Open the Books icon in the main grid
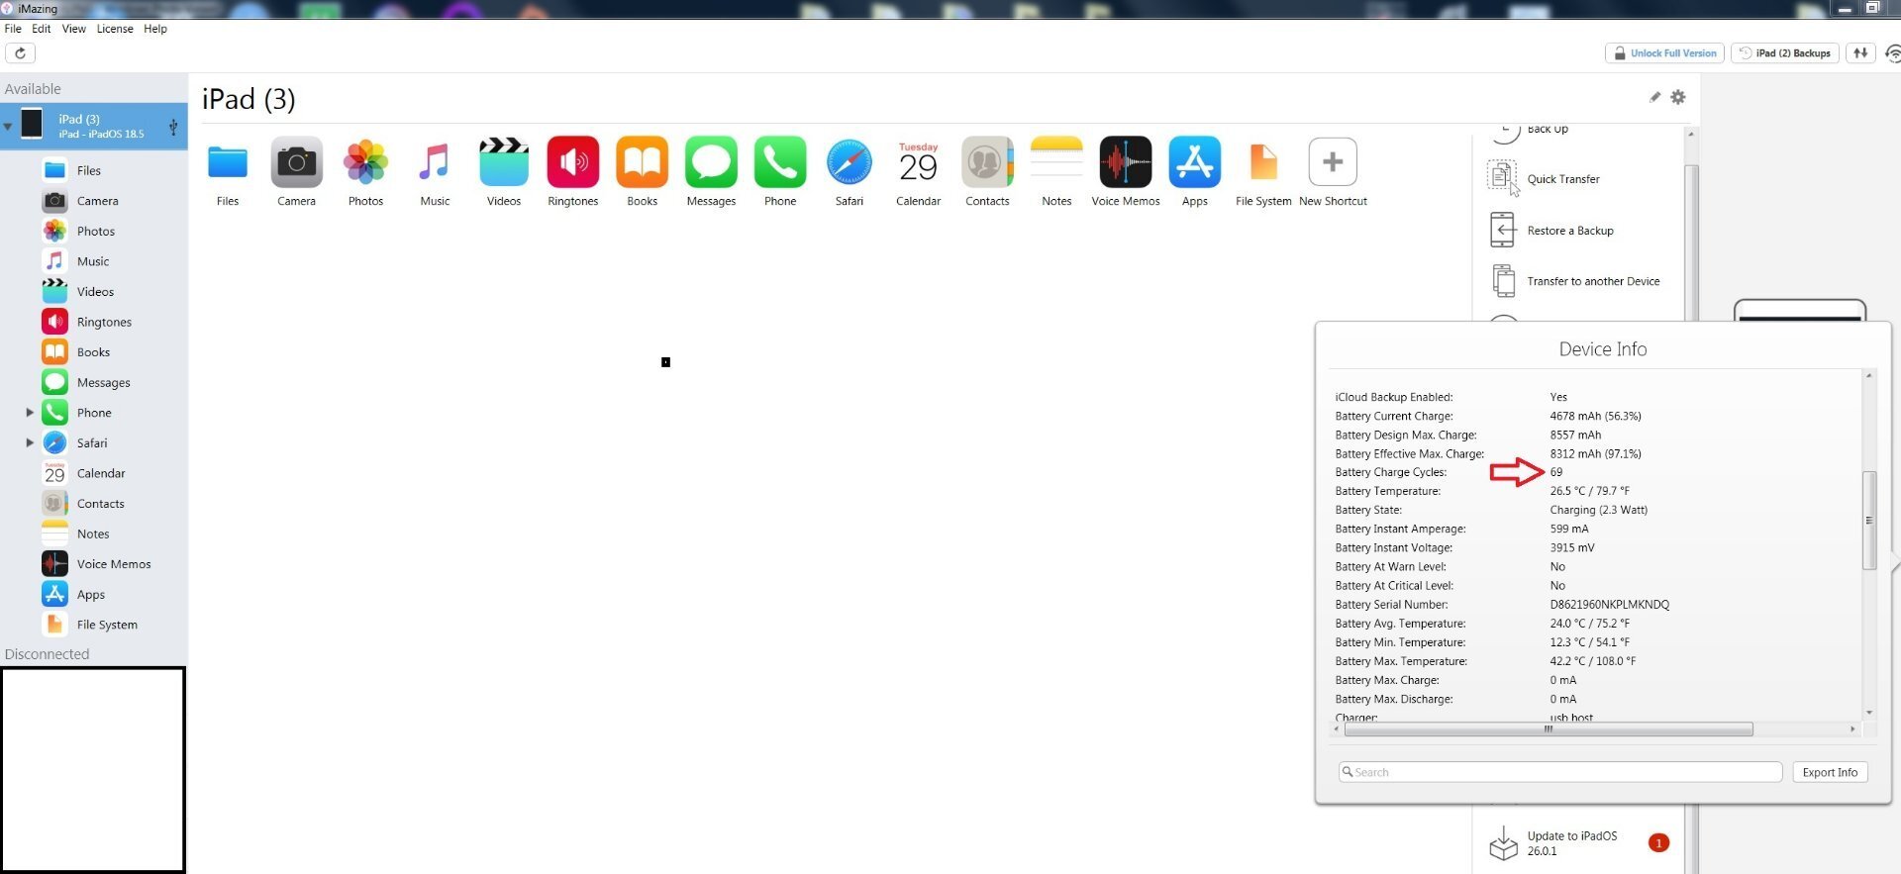 [643, 162]
